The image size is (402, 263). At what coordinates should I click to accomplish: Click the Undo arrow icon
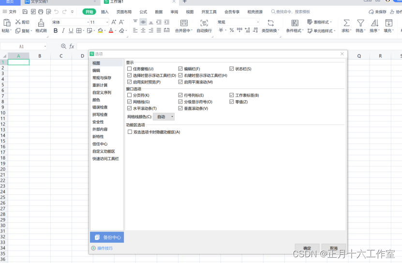tap(57, 12)
